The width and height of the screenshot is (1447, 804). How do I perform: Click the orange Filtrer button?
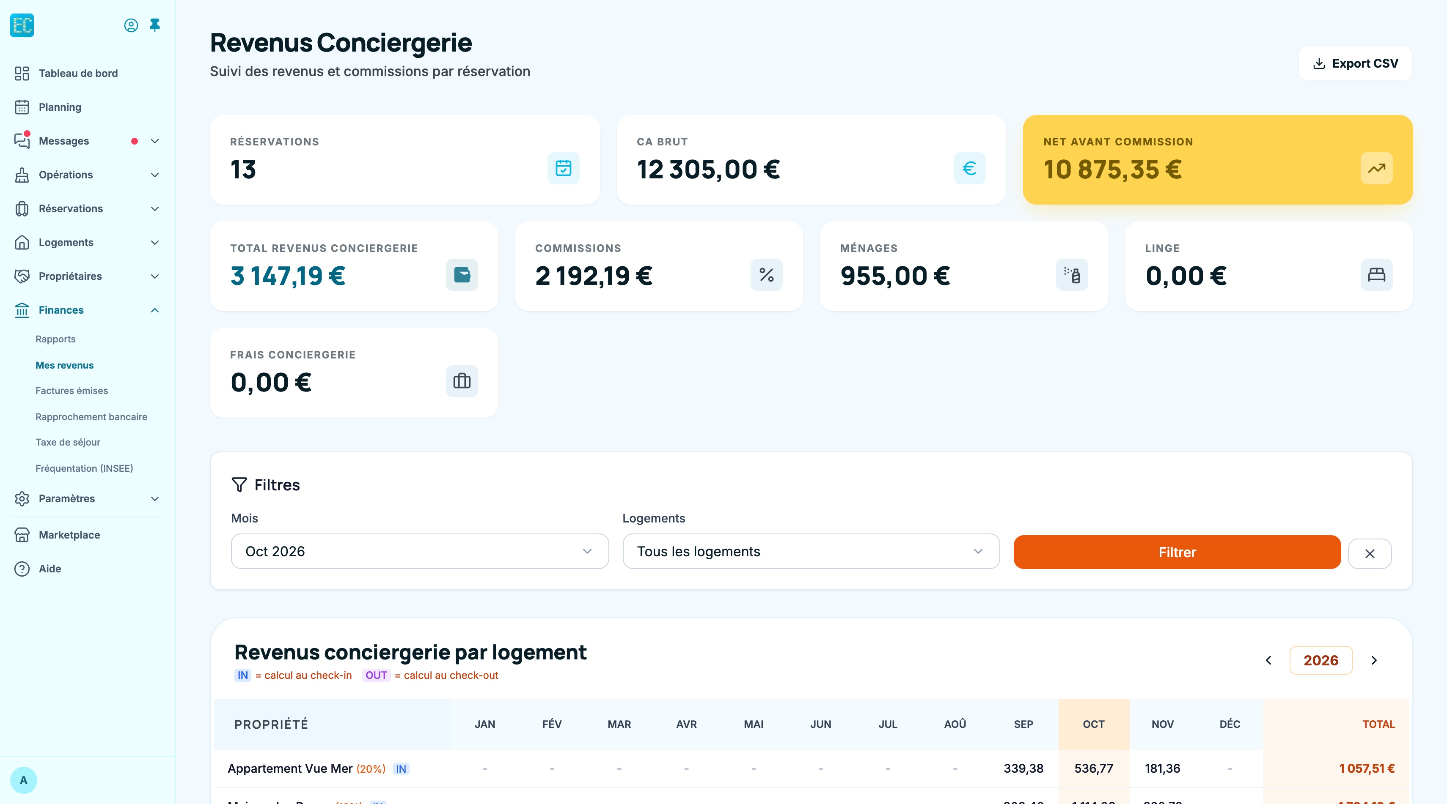(1177, 552)
